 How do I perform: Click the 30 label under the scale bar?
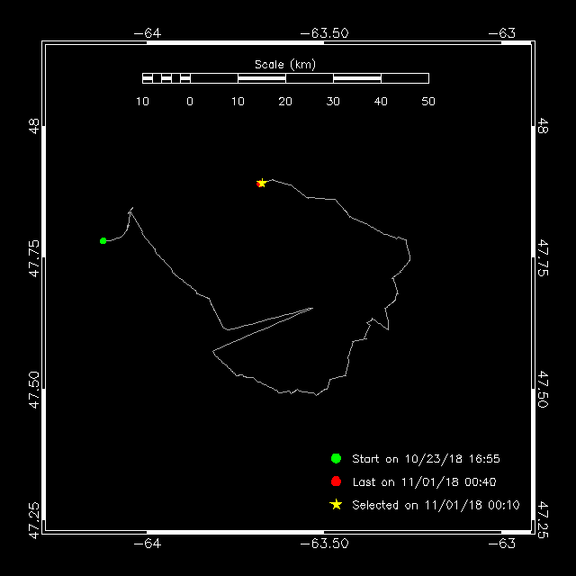pyautogui.click(x=333, y=102)
